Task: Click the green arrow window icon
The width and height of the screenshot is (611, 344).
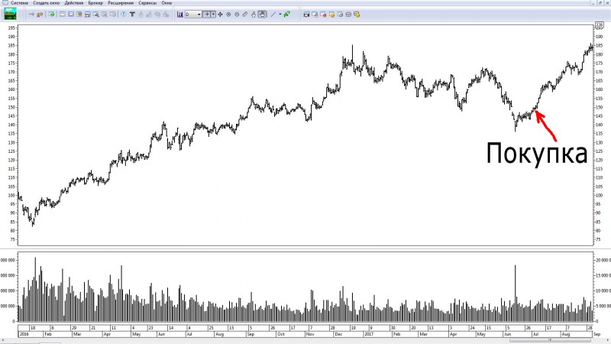Action: click(51, 15)
